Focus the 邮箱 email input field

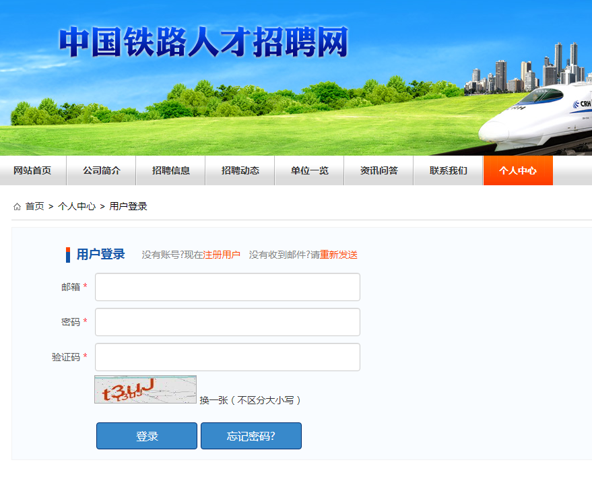[228, 287]
